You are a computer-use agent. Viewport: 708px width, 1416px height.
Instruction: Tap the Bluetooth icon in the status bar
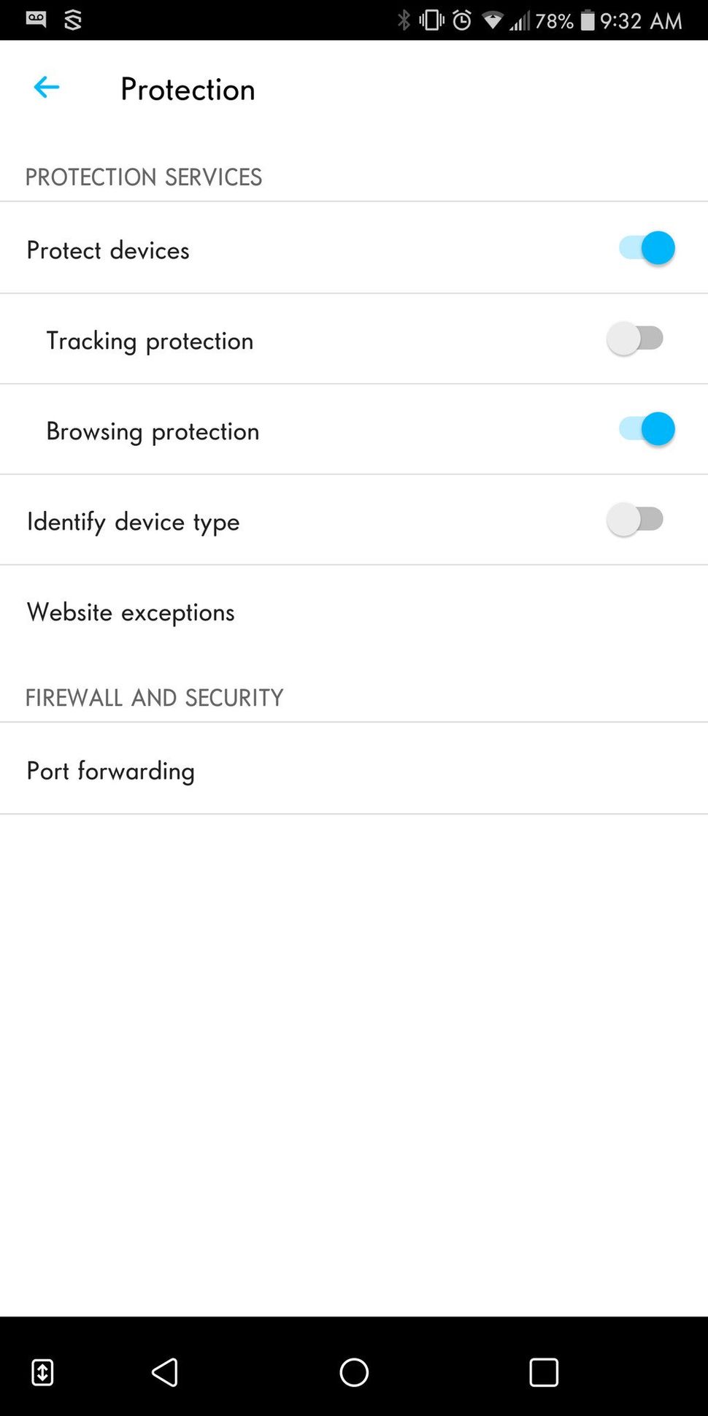[x=404, y=20]
